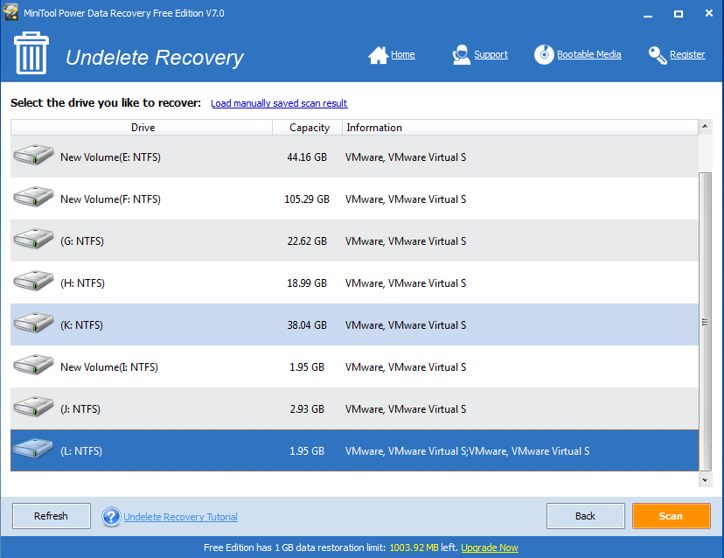Click the scroll down arrow of the drive list
Screen dimensions: 724x558
[705, 480]
